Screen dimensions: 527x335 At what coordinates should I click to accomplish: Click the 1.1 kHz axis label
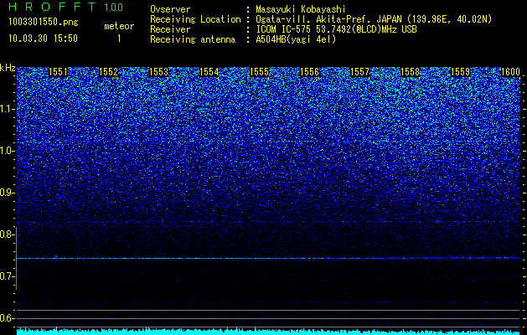(7, 109)
